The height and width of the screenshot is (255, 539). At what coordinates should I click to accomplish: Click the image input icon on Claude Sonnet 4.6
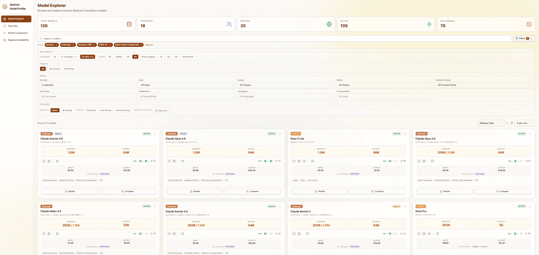click(49, 161)
